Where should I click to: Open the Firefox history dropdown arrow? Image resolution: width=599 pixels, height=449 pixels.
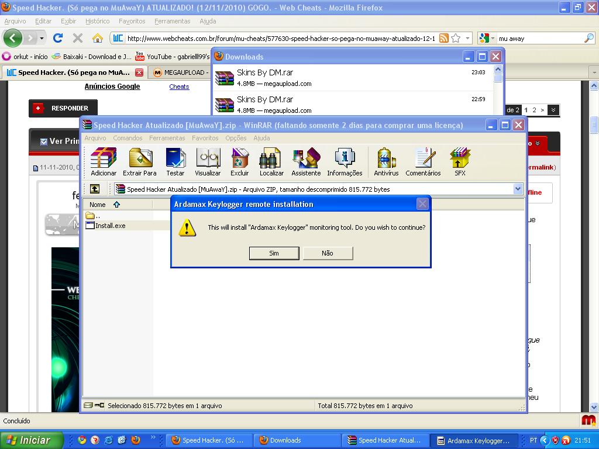click(42, 38)
